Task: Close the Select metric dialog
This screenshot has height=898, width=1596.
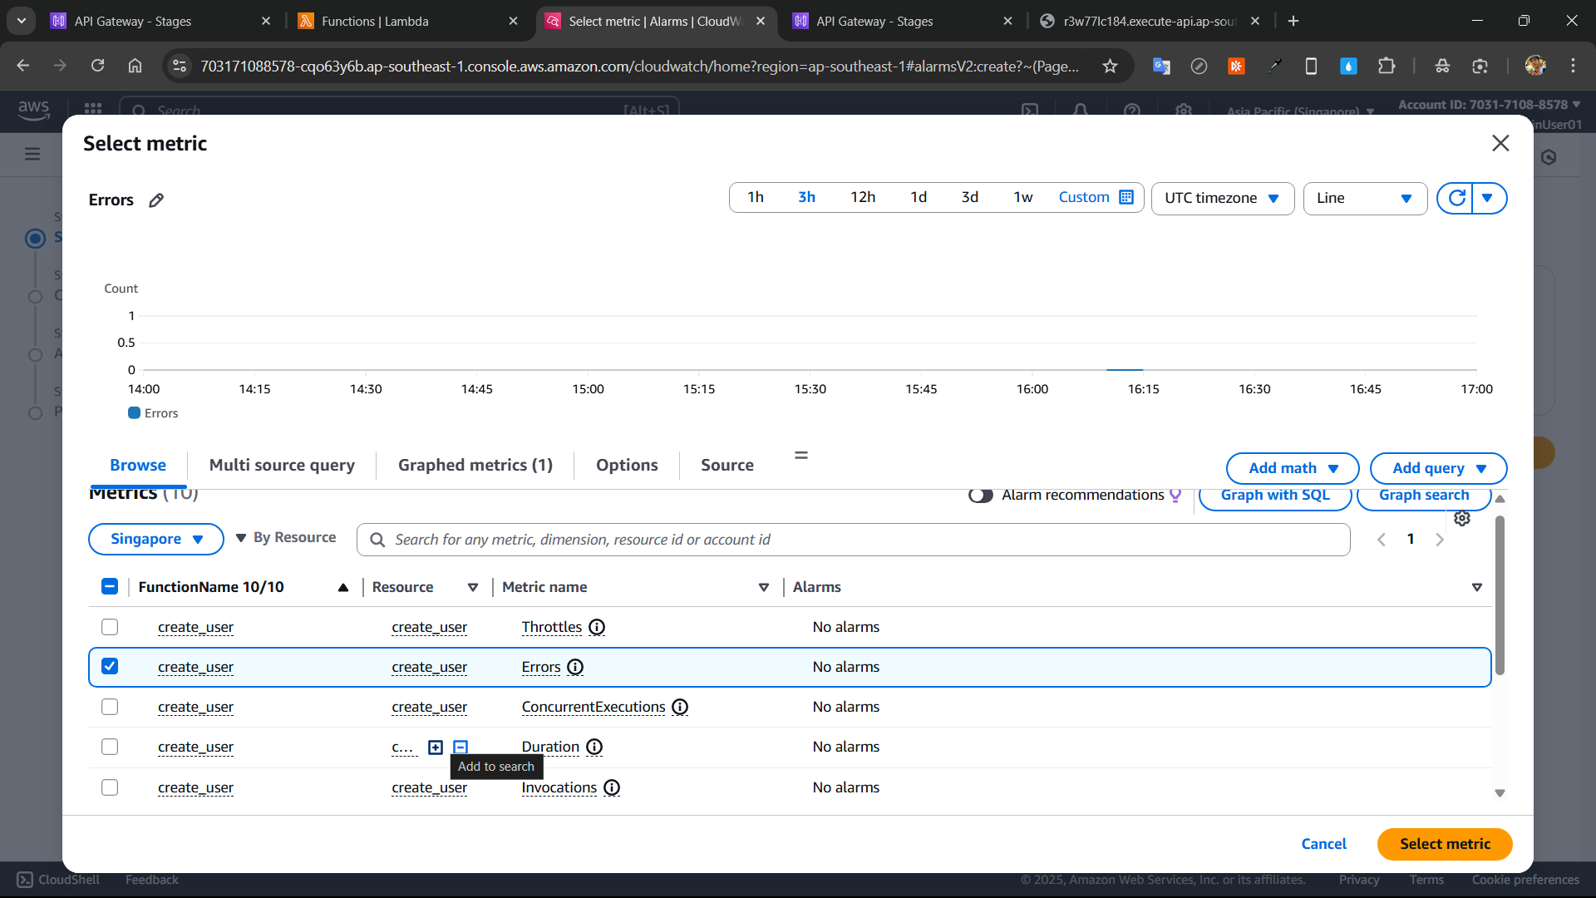Action: point(1500,143)
